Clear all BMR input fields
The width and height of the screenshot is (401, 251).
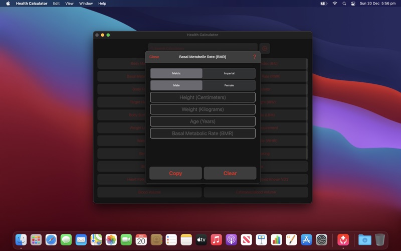230,173
